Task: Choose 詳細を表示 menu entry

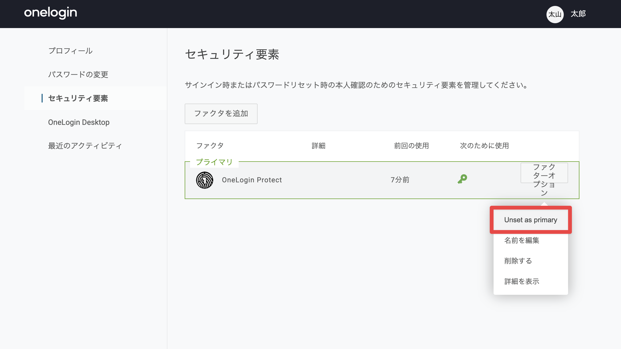Action: pos(531,281)
